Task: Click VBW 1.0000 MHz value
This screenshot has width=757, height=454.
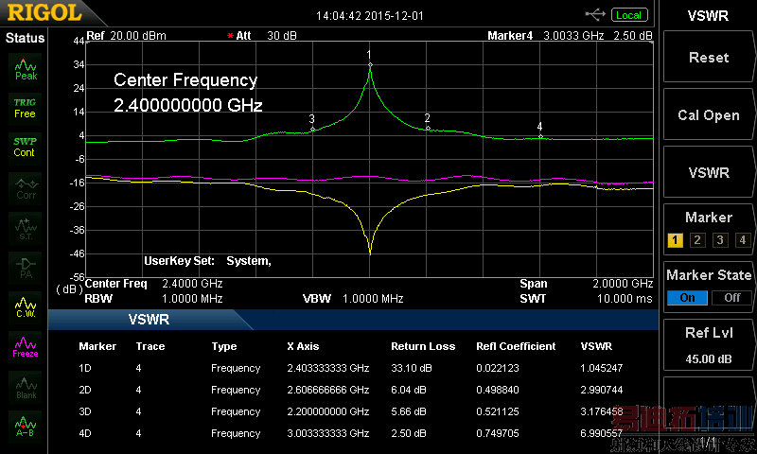Action: (373, 299)
